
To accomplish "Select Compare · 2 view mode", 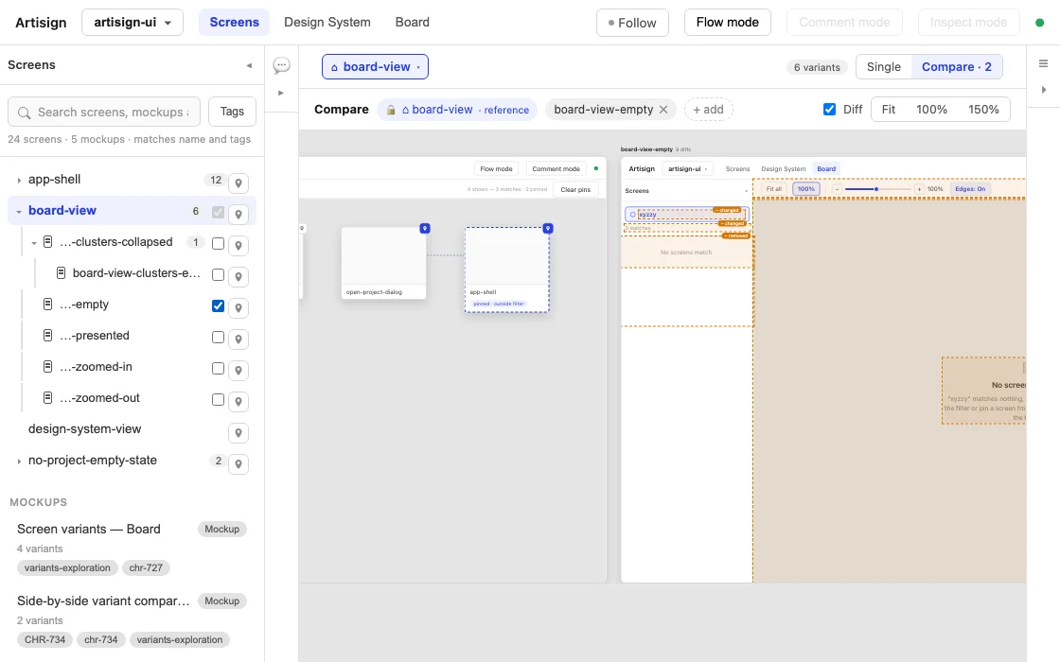I will (x=957, y=67).
